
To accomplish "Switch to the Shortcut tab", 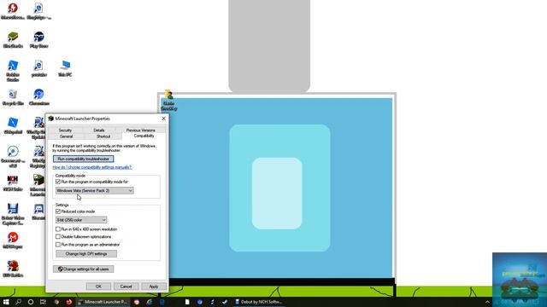I will coord(103,136).
